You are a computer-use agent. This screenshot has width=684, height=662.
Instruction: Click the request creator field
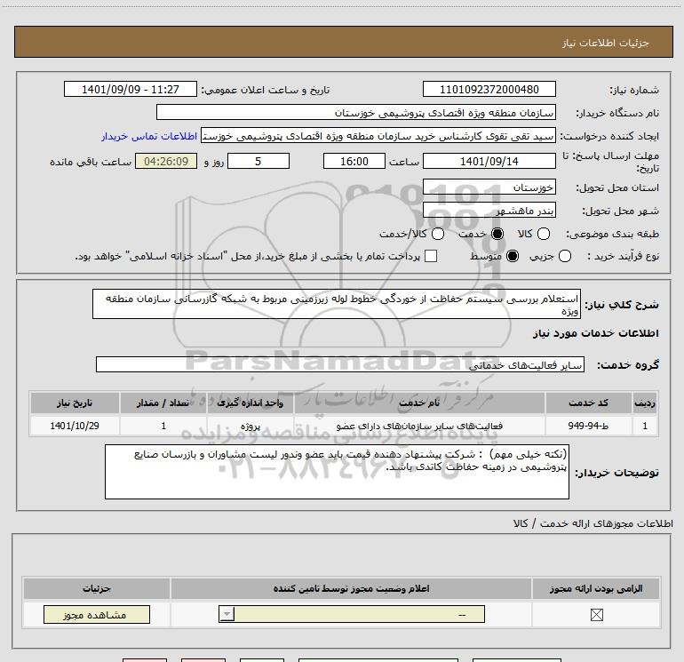pos(378,136)
